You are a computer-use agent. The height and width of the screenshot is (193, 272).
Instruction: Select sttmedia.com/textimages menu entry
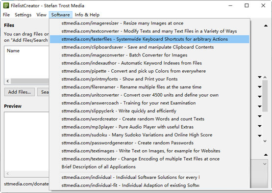[149, 151]
